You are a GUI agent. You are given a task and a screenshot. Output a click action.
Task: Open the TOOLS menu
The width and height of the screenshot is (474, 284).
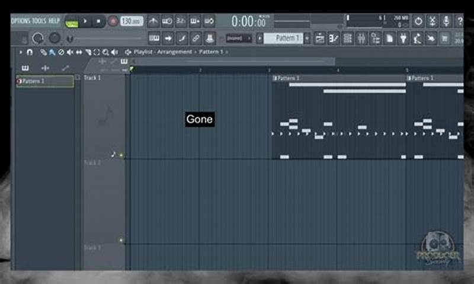39,21
